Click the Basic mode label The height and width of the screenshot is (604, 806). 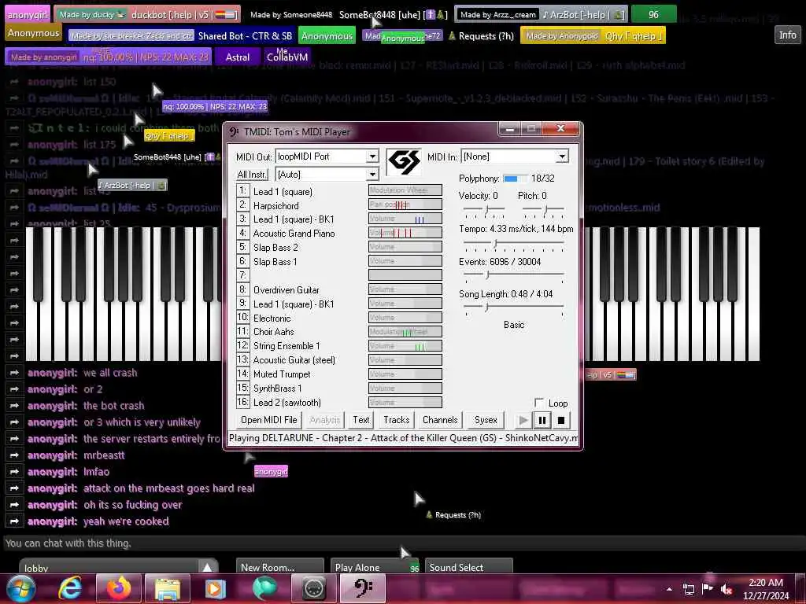[513, 325]
